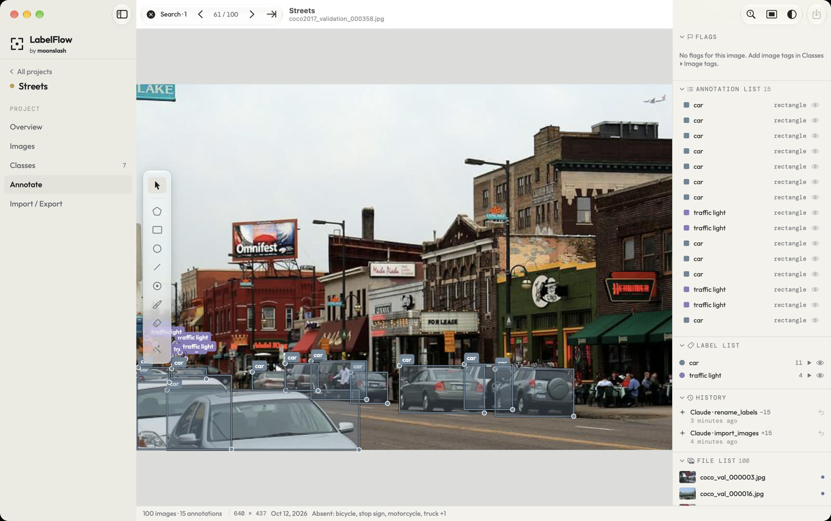Viewport: 831px width, 521px height.
Task: Hide the last car annotation
Action: point(815,320)
